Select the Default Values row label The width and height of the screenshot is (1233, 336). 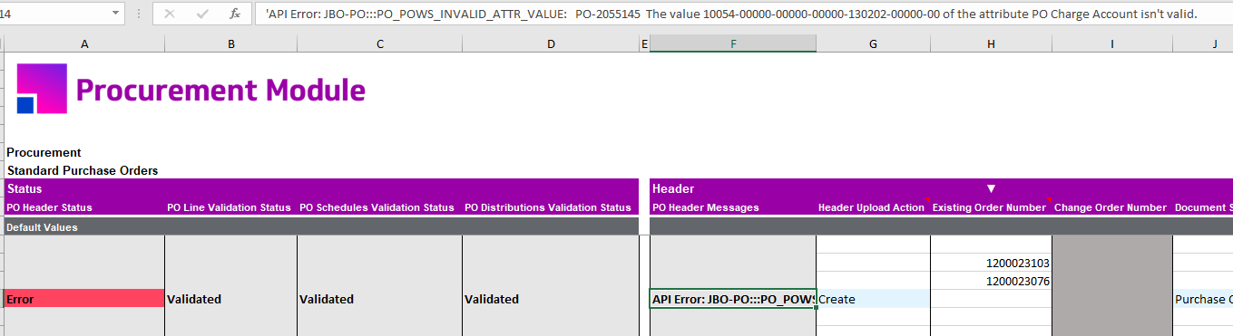tap(43, 227)
